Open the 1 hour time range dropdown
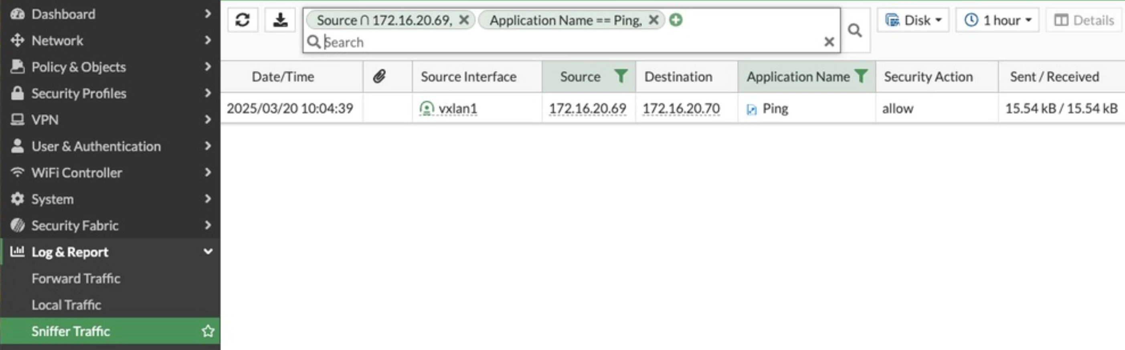 click(x=998, y=20)
